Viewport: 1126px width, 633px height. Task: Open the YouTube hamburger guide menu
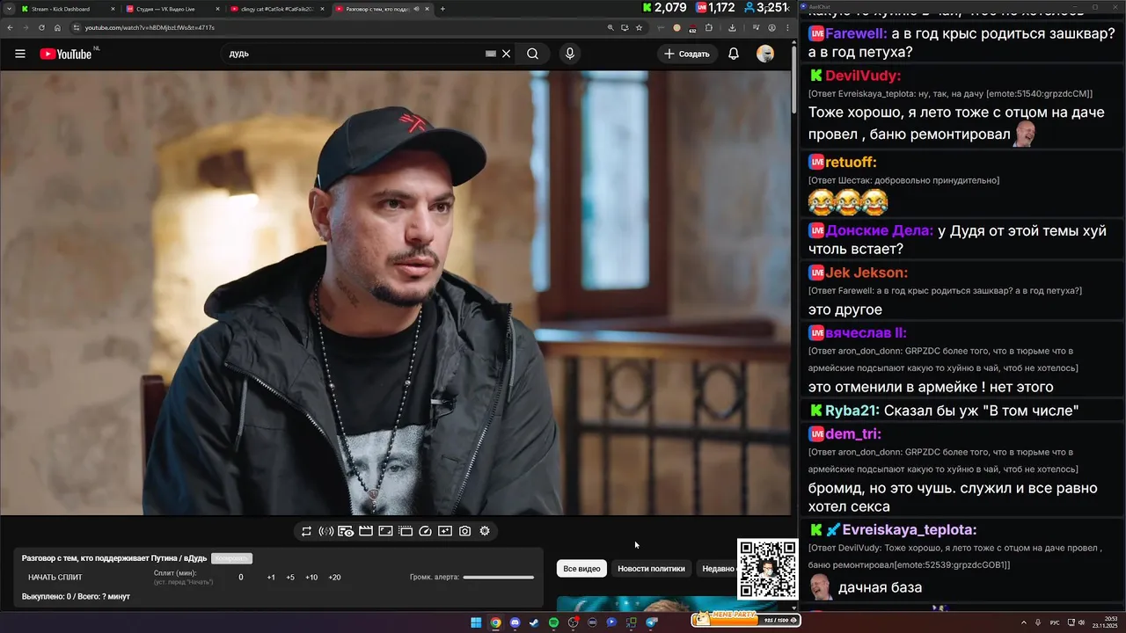[20, 54]
